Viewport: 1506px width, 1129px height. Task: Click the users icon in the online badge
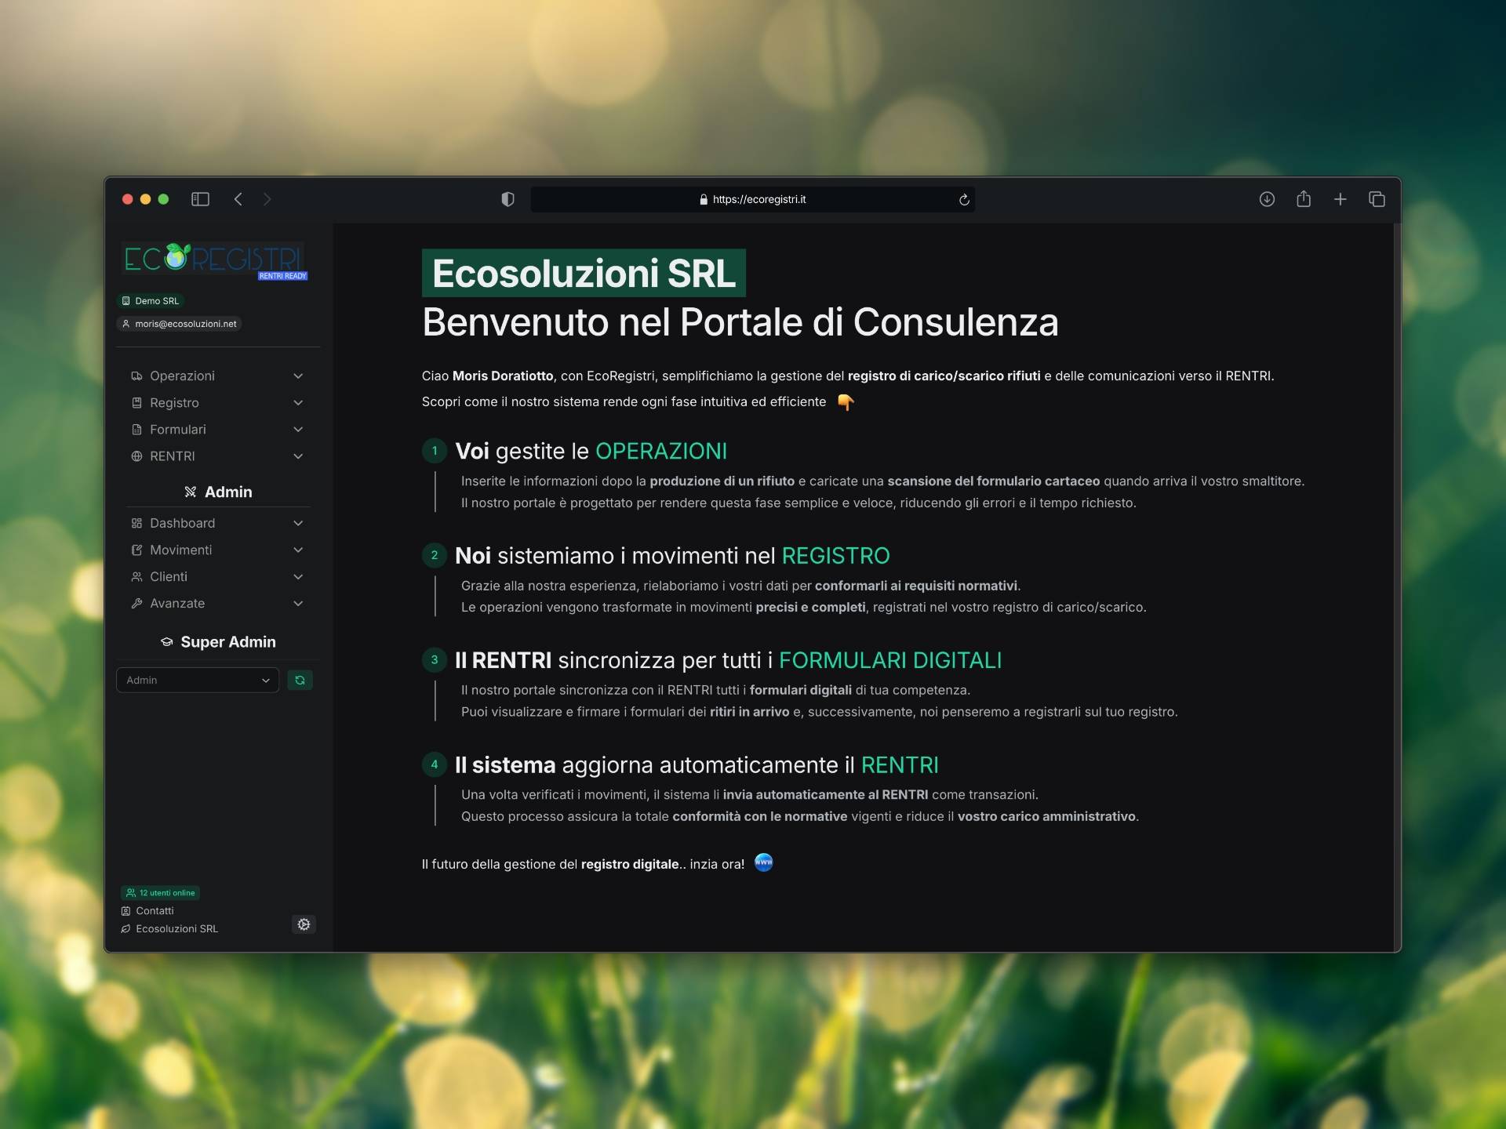point(131,892)
